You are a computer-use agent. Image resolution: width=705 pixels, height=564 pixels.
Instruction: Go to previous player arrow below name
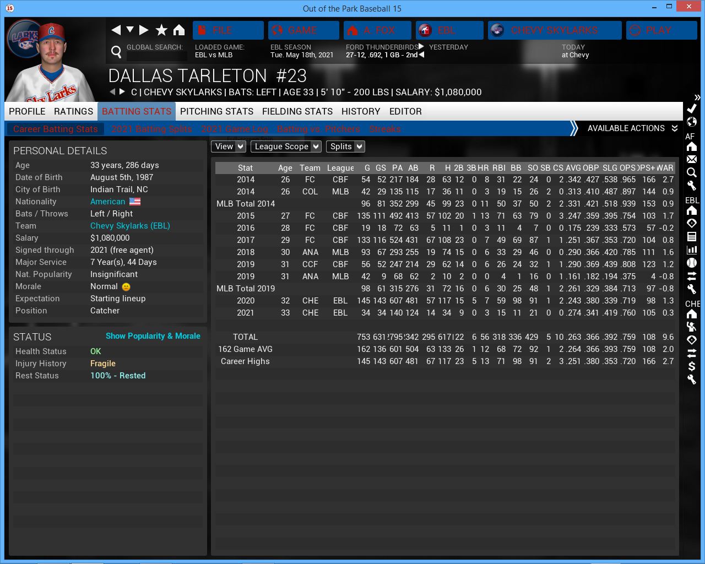(x=112, y=92)
